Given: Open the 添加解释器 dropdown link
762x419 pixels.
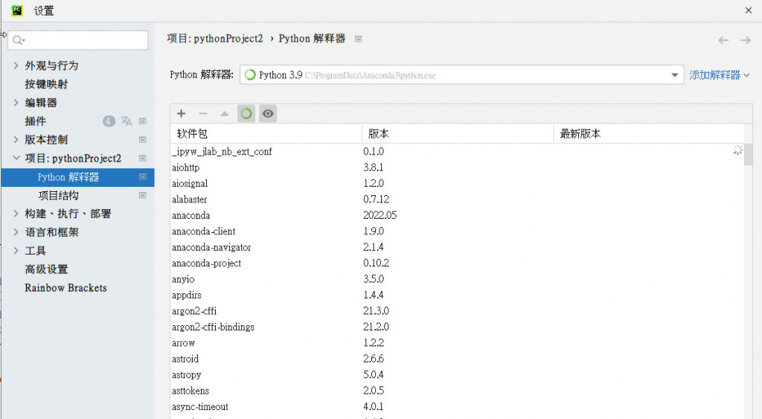Looking at the screenshot, I should point(720,75).
